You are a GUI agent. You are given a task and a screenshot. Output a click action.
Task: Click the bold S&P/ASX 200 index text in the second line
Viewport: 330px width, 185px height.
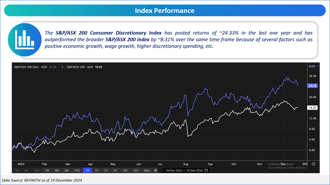127,39
